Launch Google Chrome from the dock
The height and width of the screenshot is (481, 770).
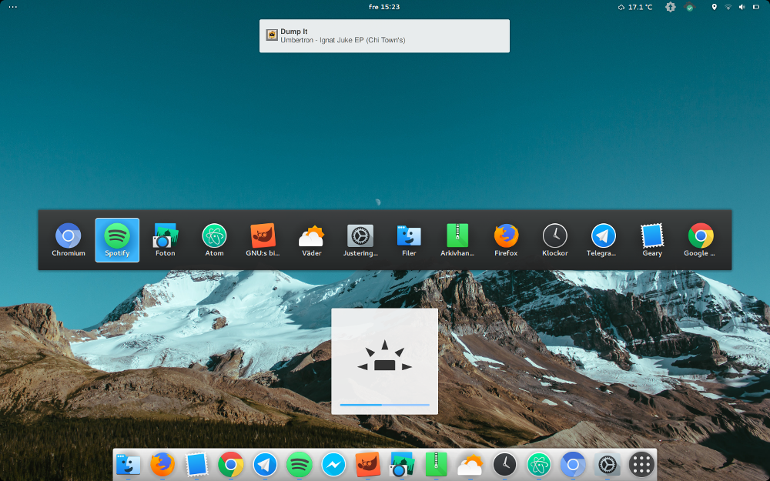tap(231, 464)
